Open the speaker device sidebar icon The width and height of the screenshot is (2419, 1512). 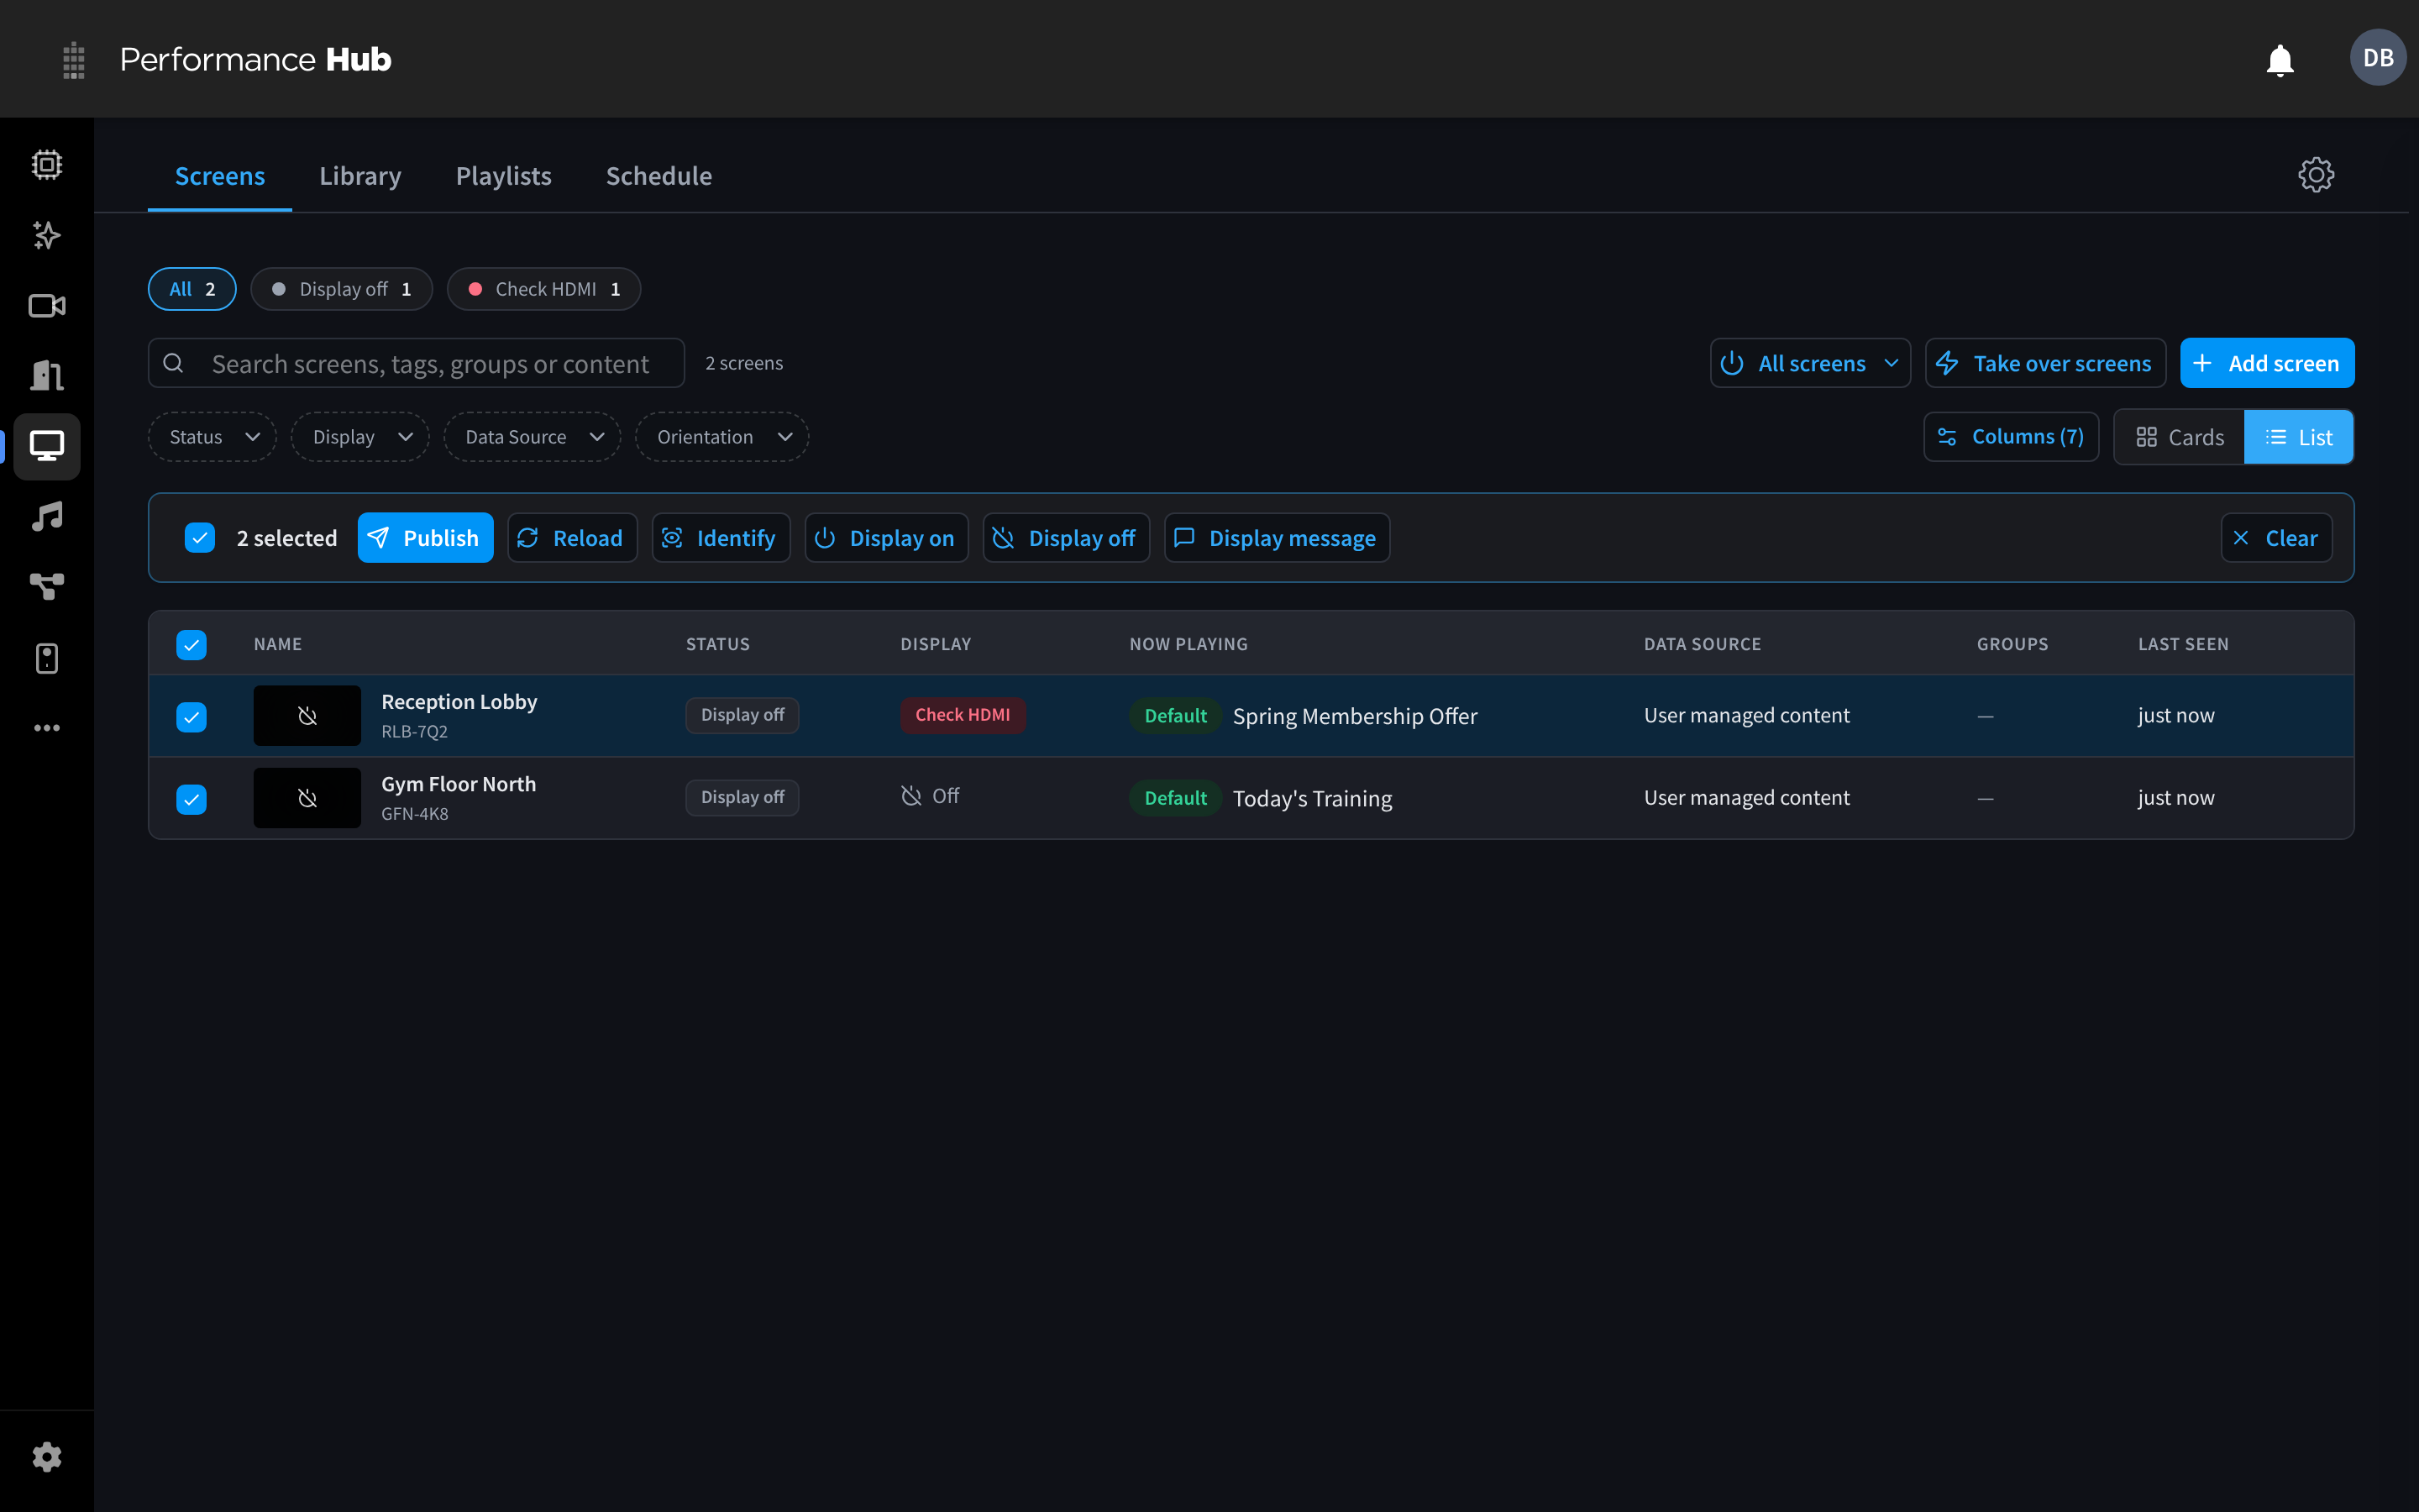[x=47, y=658]
